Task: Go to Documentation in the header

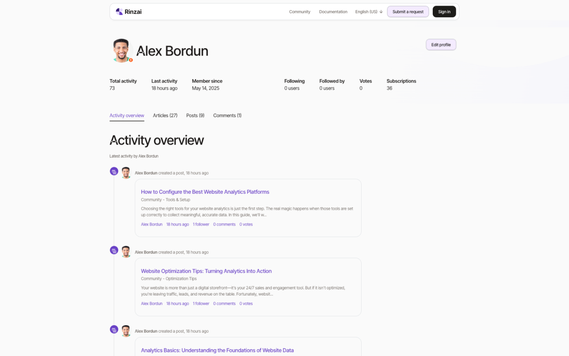Action: point(333,12)
